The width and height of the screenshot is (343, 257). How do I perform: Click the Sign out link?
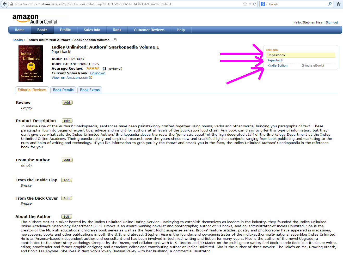(x=332, y=22)
